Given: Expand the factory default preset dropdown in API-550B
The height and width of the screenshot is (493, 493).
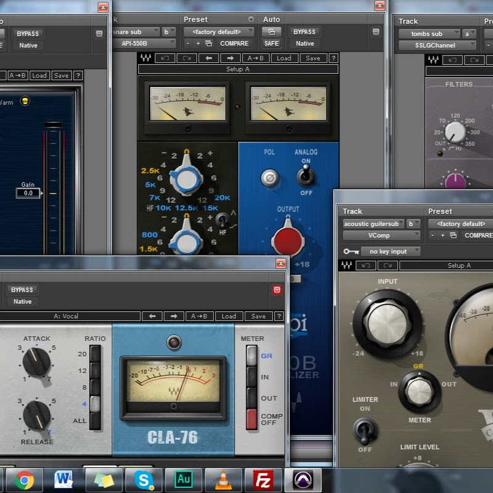Looking at the screenshot, I should (x=219, y=31).
